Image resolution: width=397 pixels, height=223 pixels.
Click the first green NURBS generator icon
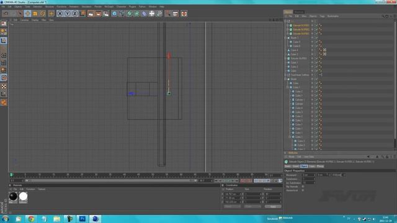[130, 14]
